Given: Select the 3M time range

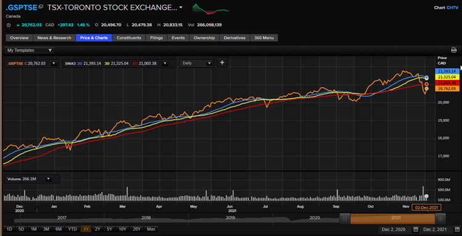Looking at the screenshot, I should (x=46, y=229).
